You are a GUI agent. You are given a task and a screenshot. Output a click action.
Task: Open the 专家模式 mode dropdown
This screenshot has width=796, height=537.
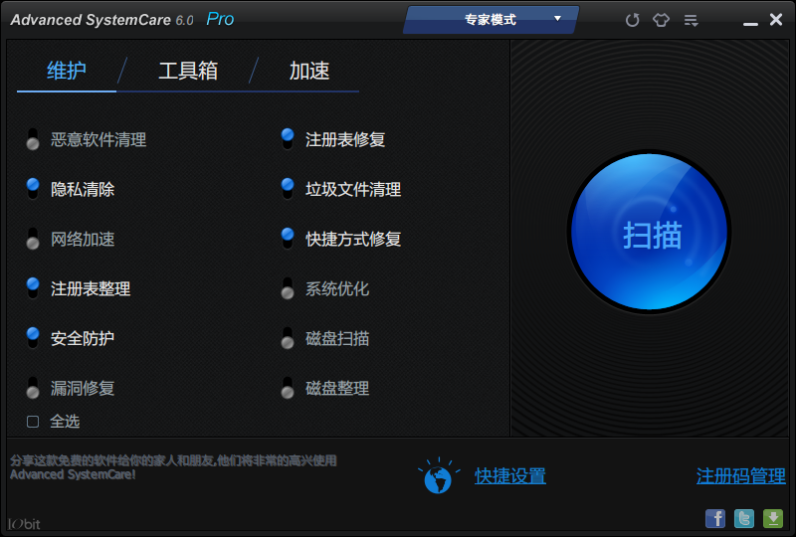(x=491, y=20)
